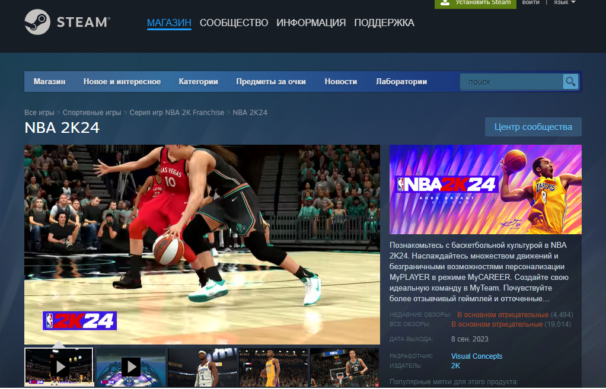
Task: Click the Популярные метки для этого продукта label
Action: tap(454, 382)
